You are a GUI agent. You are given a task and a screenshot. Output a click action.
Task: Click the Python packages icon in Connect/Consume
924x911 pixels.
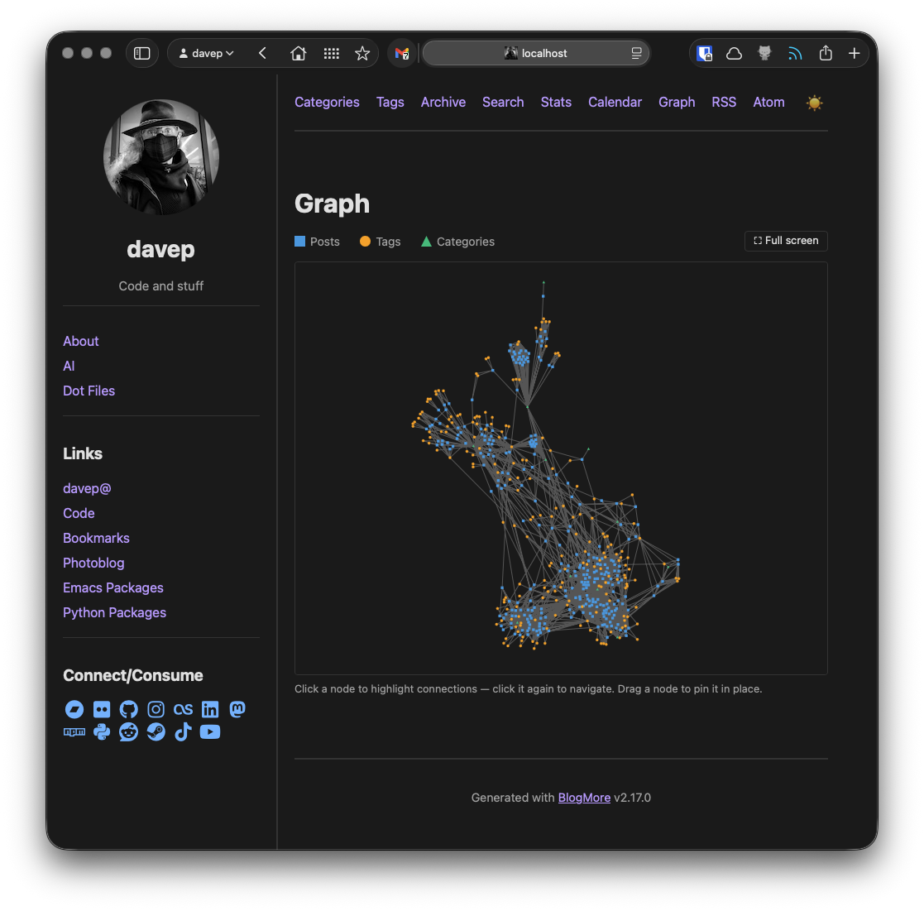[101, 732]
